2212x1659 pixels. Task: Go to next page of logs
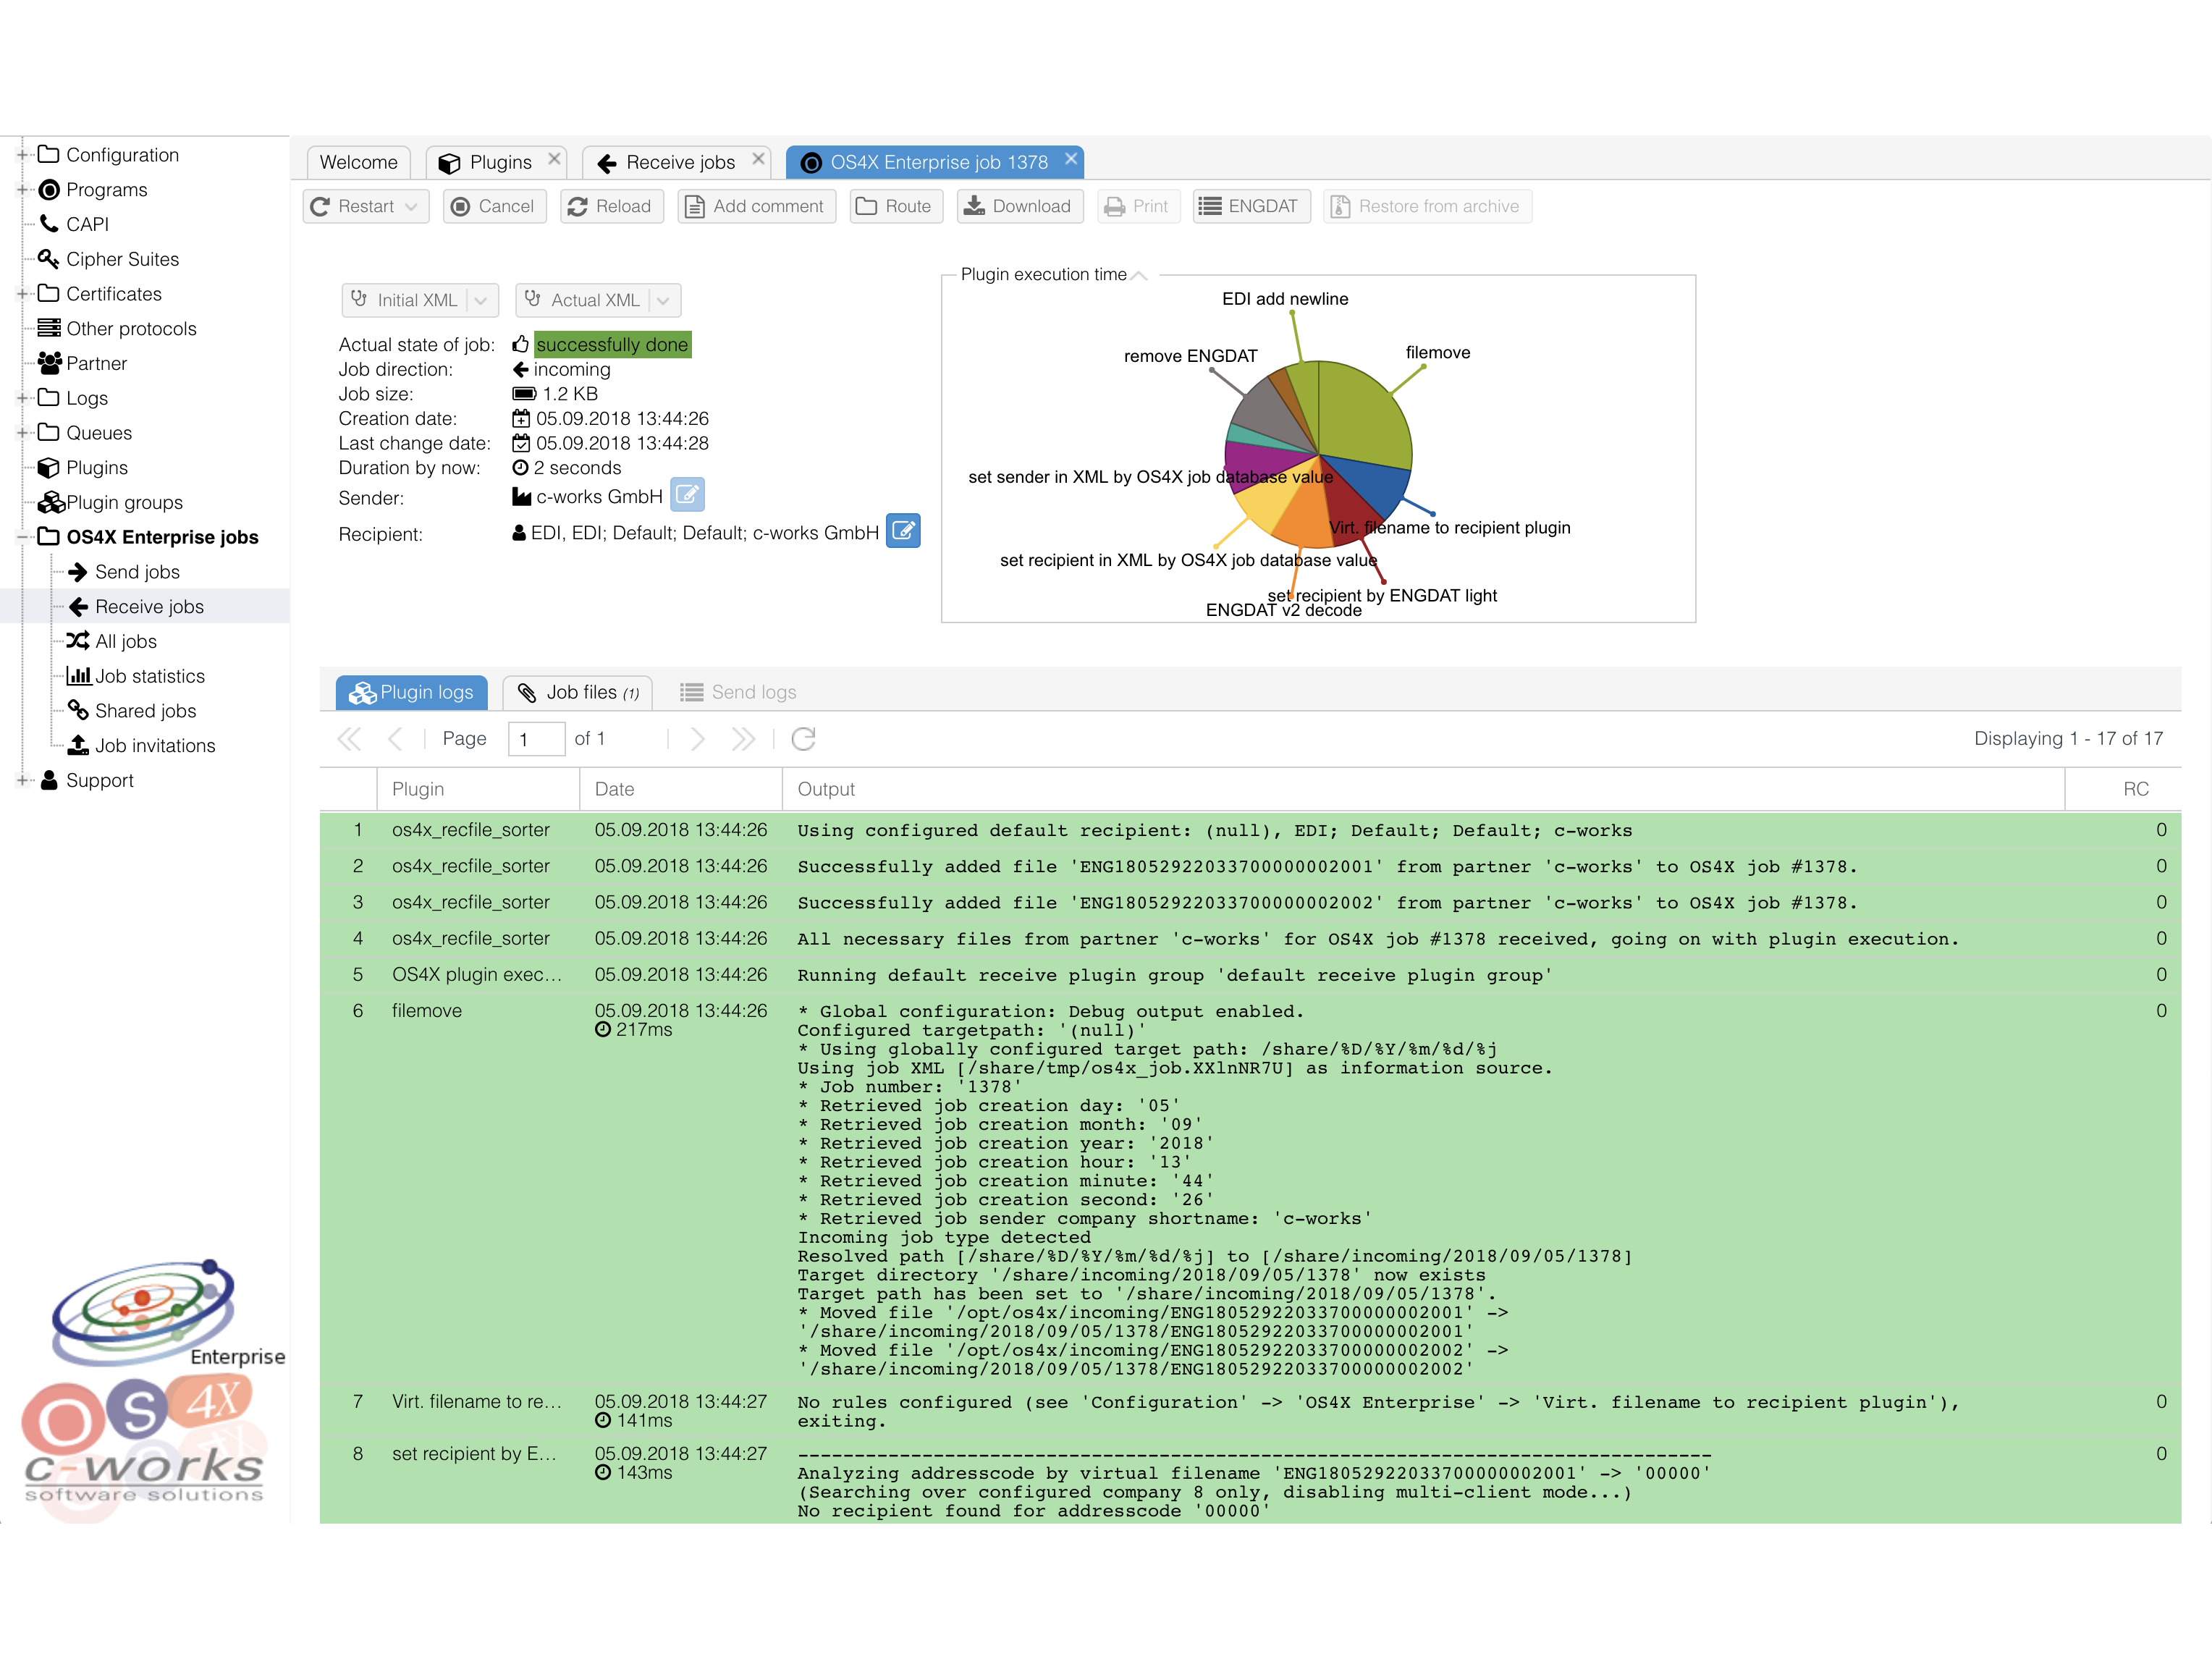pos(697,739)
